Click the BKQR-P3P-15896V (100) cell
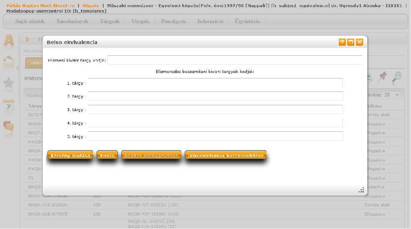411x229 pixels. [x=154, y=214]
